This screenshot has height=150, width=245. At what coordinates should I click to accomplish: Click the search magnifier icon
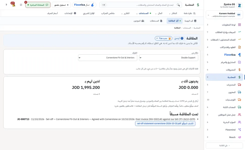(x=178, y=5)
